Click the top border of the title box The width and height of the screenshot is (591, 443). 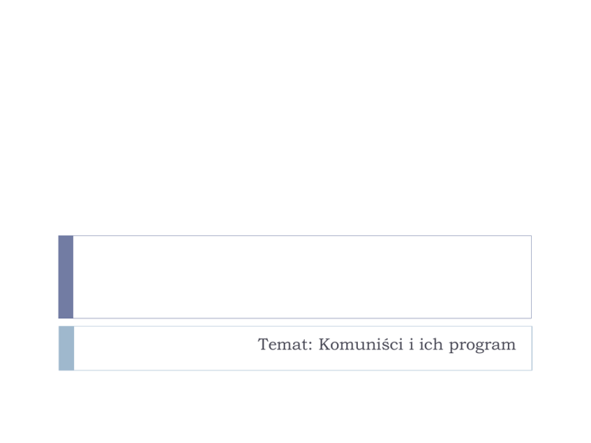[300, 236]
